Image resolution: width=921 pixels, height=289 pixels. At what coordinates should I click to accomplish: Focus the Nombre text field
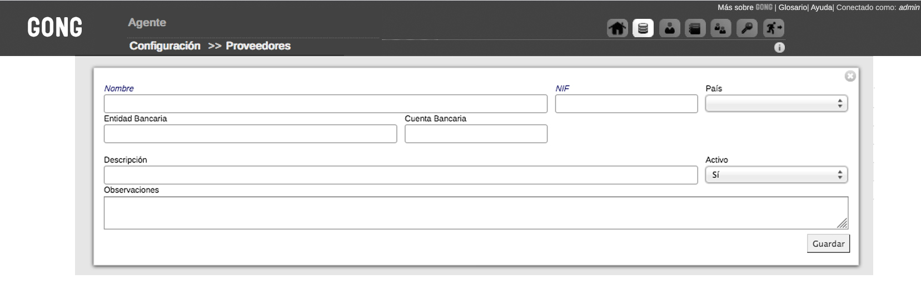326,104
